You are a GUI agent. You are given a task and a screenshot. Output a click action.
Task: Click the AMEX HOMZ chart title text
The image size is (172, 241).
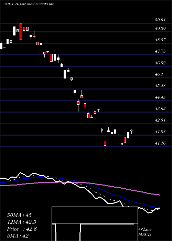pos(29,4)
